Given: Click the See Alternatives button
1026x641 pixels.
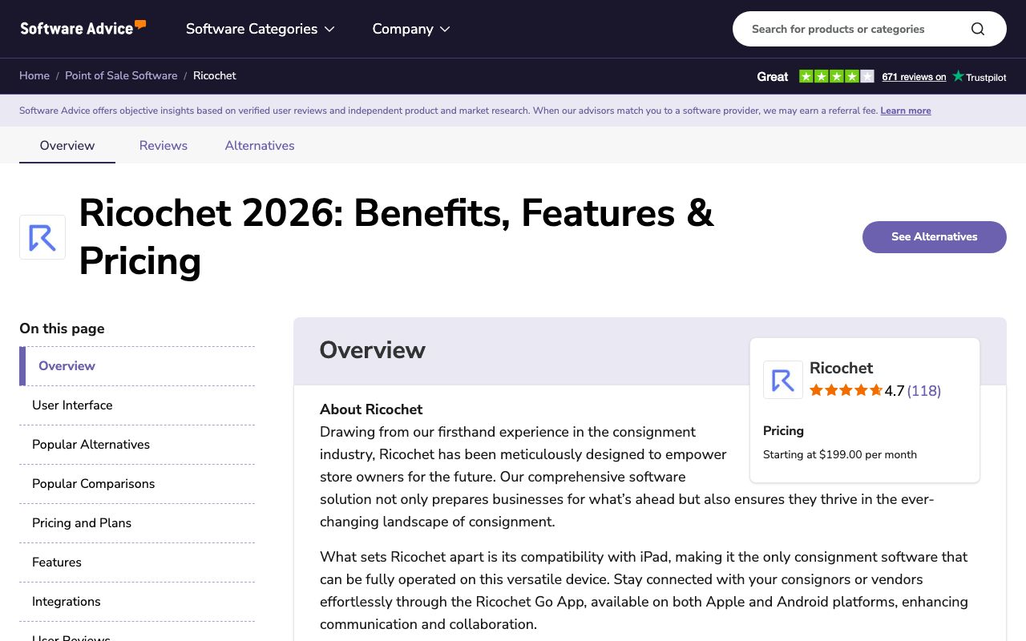Looking at the screenshot, I should (935, 237).
